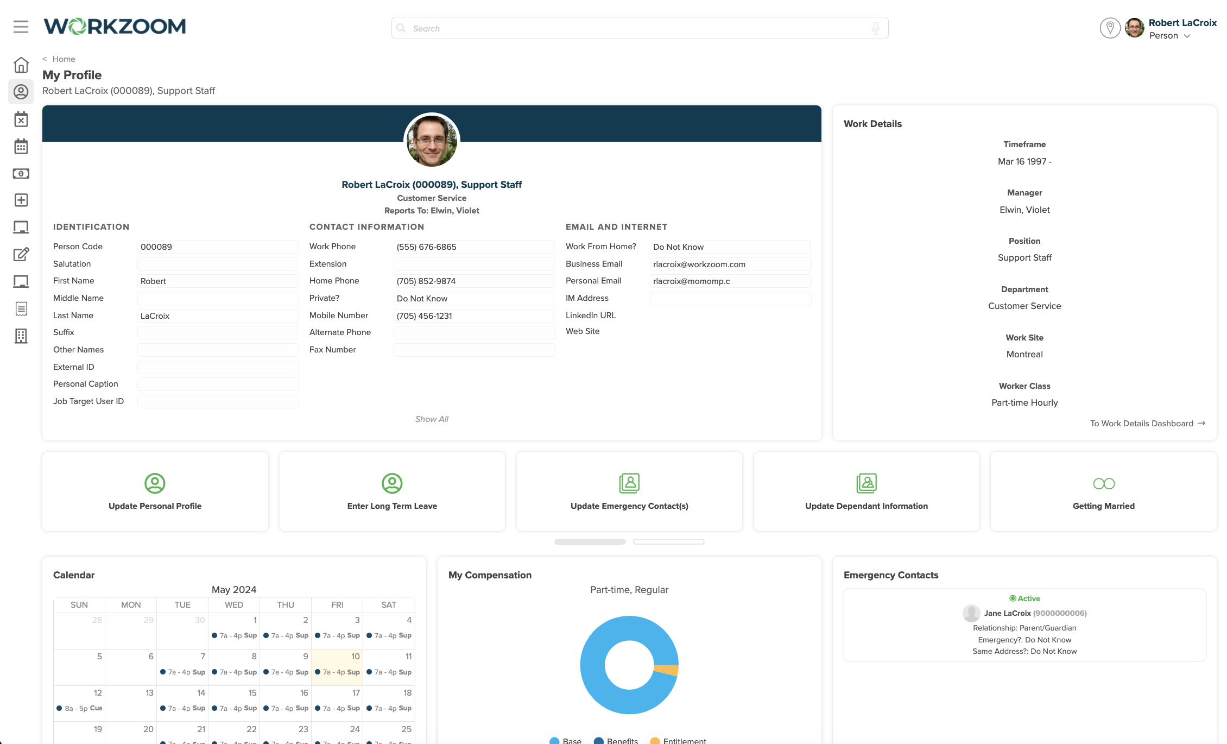Open the Home icon in the sidebar
The height and width of the screenshot is (744, 1227).
[21, 64]
